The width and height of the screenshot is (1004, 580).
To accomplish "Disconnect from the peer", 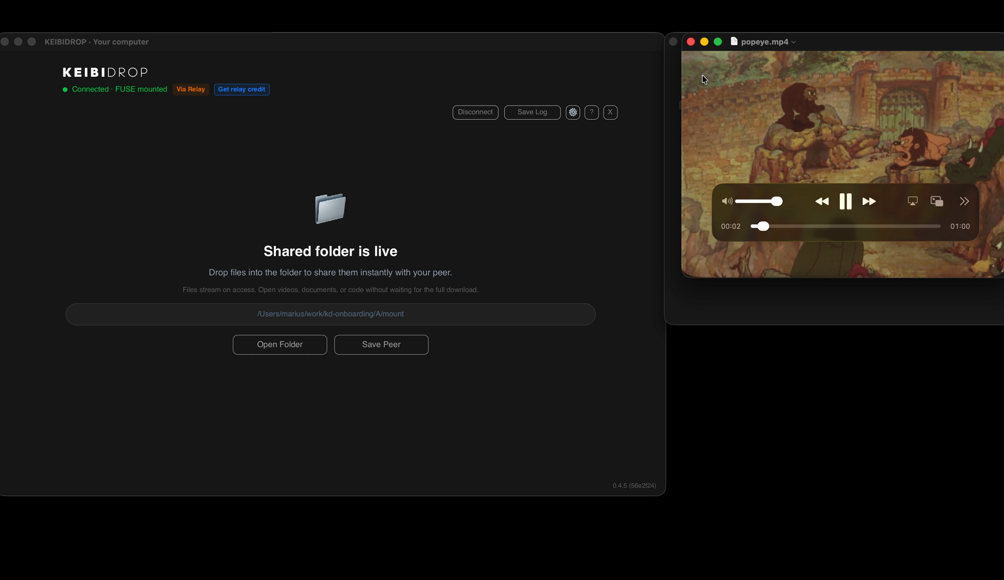I will click(x=475, y=112).
